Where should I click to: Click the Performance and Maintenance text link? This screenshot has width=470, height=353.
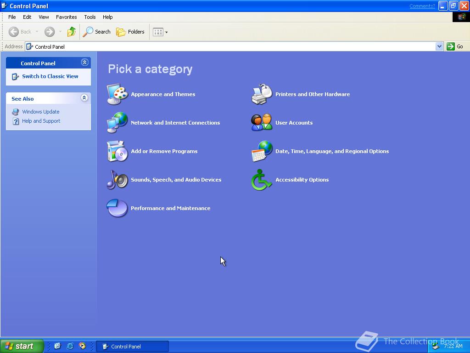coord(171,208)
